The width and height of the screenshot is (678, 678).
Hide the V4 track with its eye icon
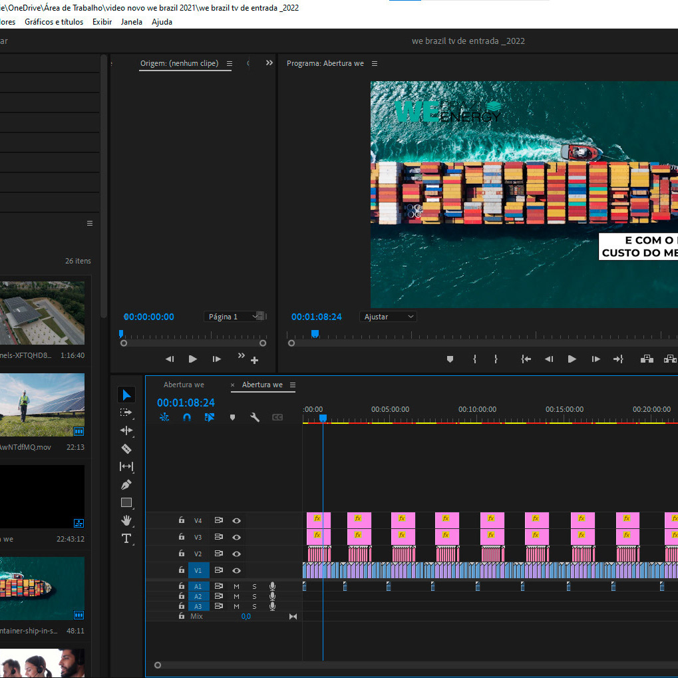tap(236, 520)
